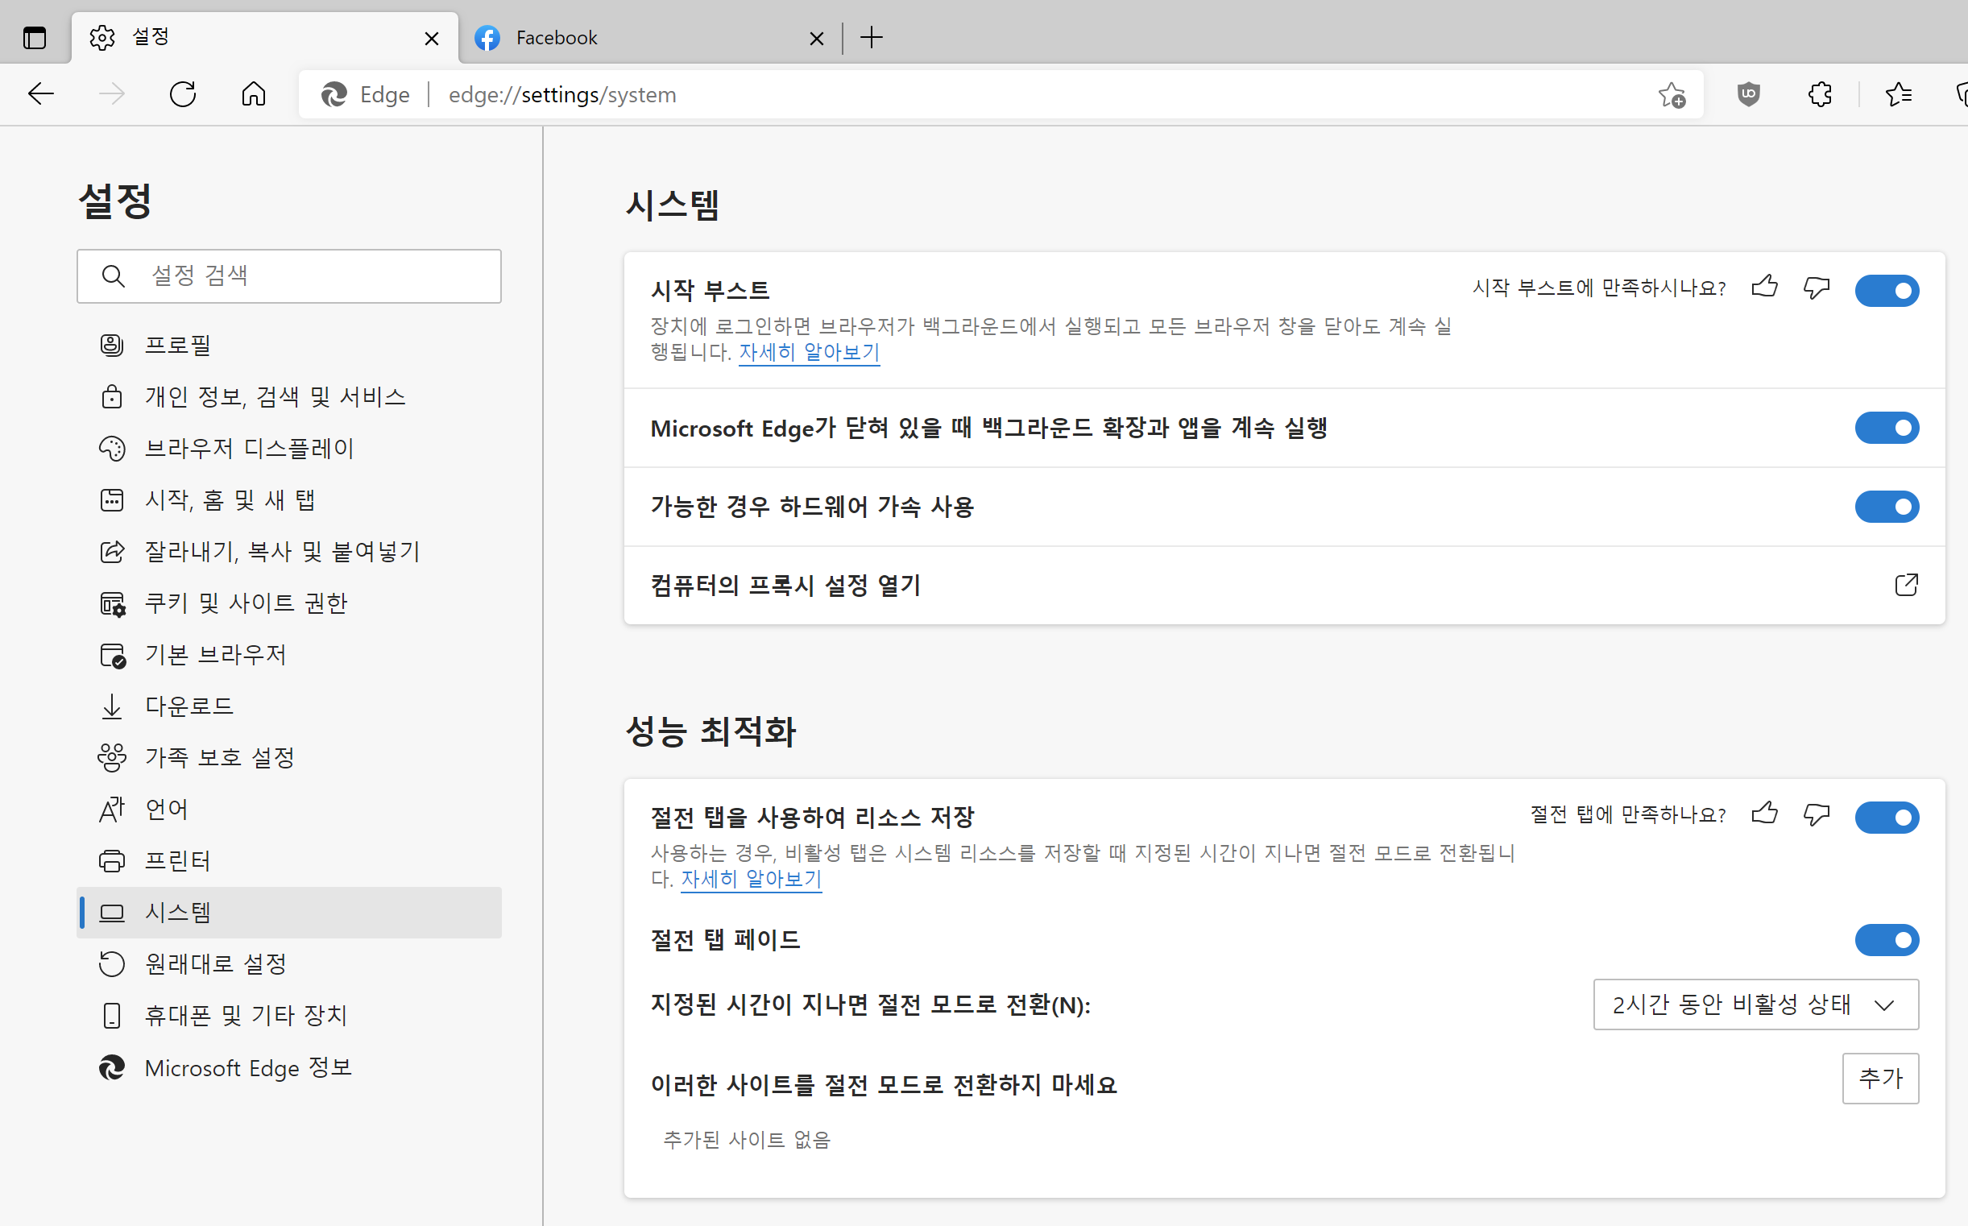Image resolution: width=1968 pixels, height=1226 pixels.
Task: Open 자세히 알아보기 link under 시작 부스트
Action: click(x=809, y=352)
